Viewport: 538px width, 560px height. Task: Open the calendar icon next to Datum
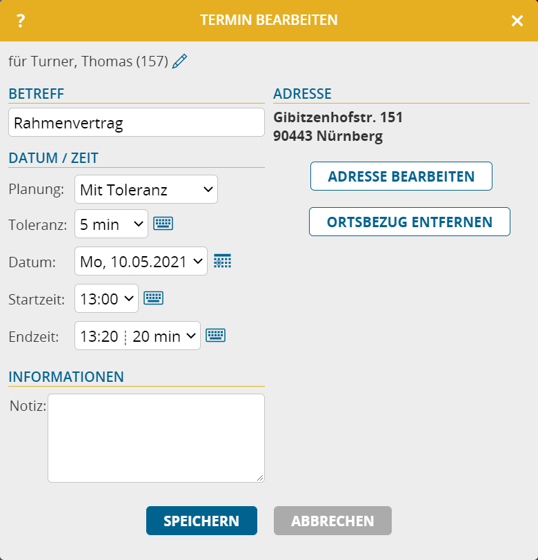pos(223,261)
